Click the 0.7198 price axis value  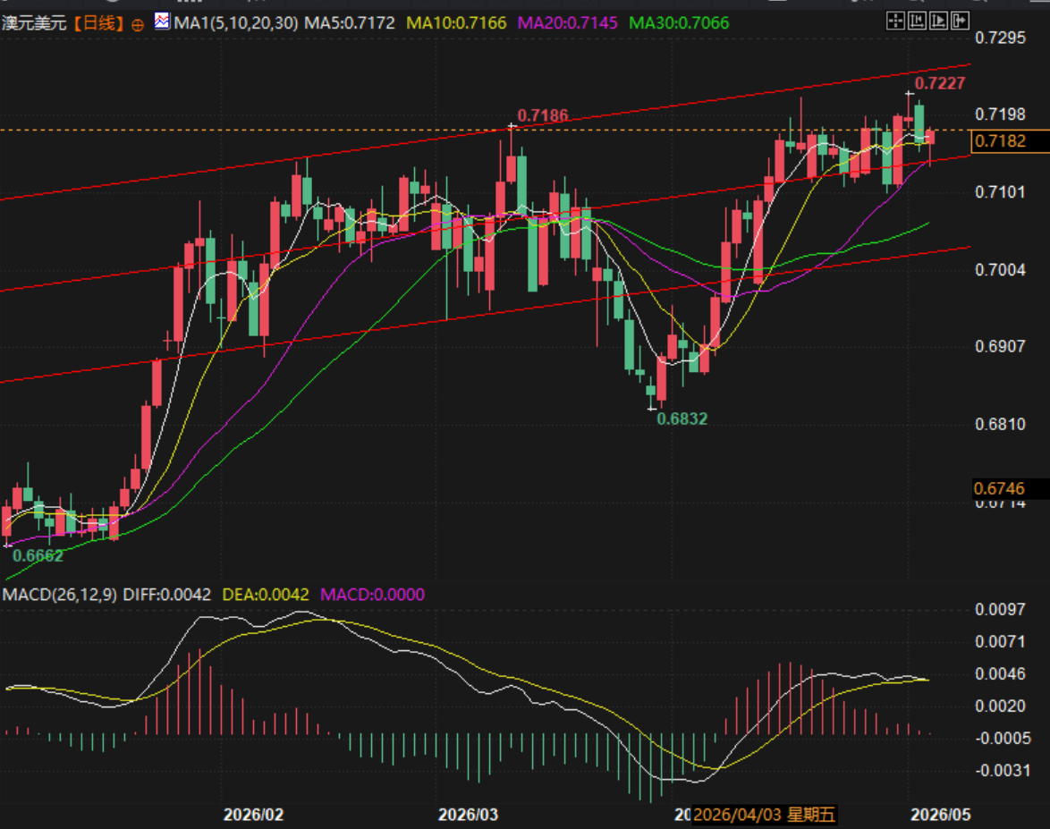pos(1000,114)
